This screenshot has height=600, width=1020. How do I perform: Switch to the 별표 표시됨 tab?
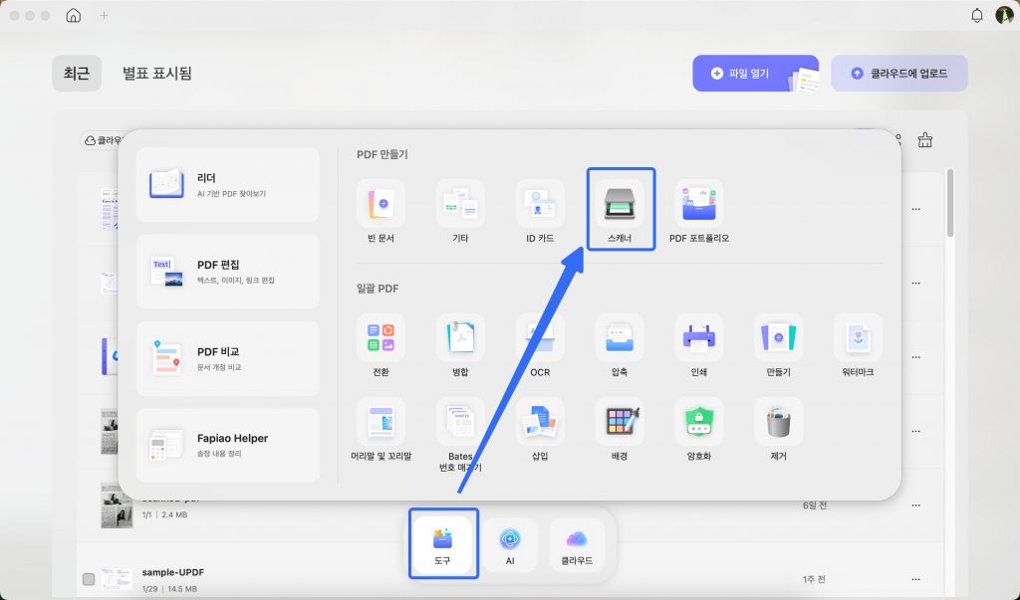tap(156, 73)
